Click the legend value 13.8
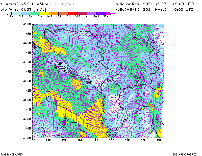Image resolution: width=202 pixels, height=156 pixels. 59,16
